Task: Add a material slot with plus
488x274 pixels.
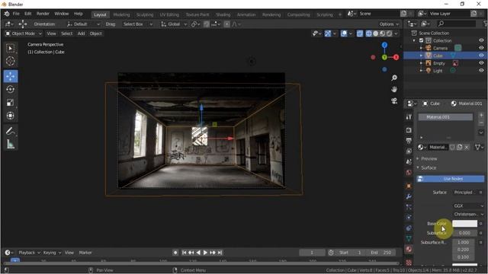Action: (481, 115)
